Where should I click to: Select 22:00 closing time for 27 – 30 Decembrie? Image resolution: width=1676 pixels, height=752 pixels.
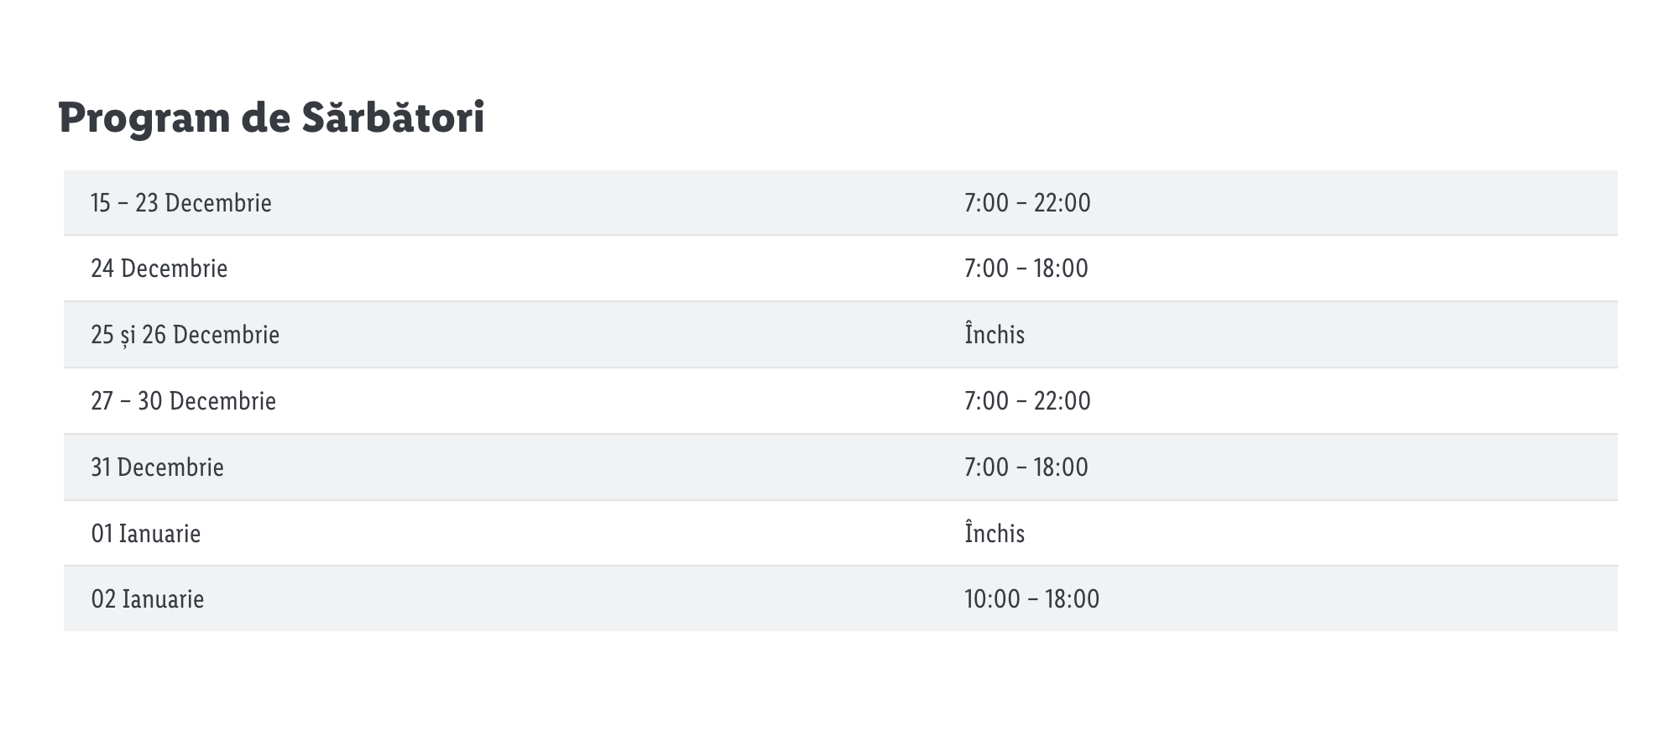point(1063,401)
